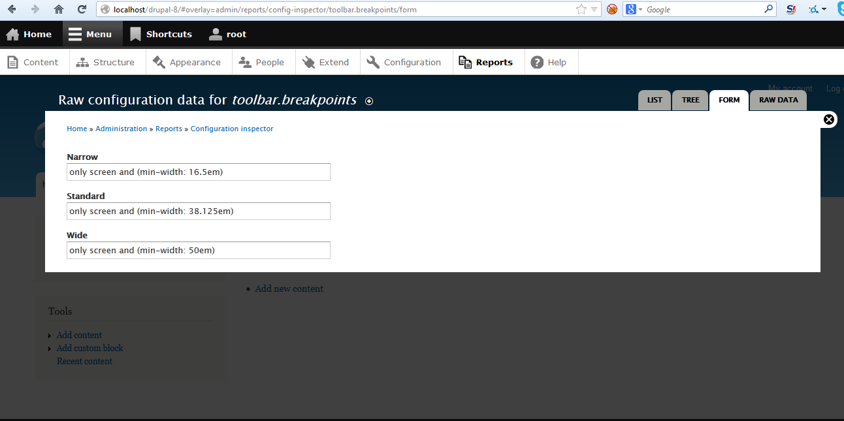
Task: Select the FORM tab
Action: click(x=729, y=101)
